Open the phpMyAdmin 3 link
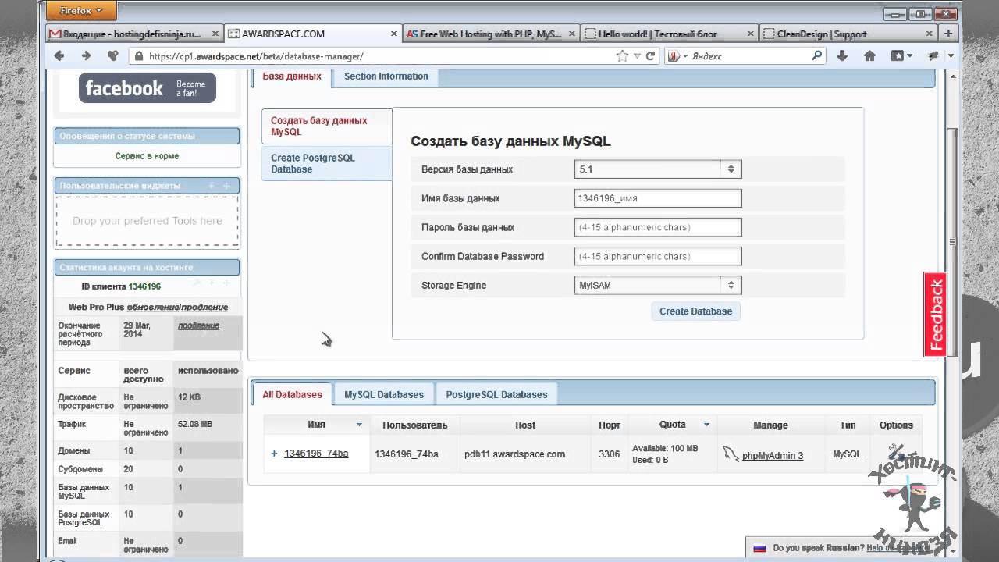999x562 pixels. click(773, 455)
